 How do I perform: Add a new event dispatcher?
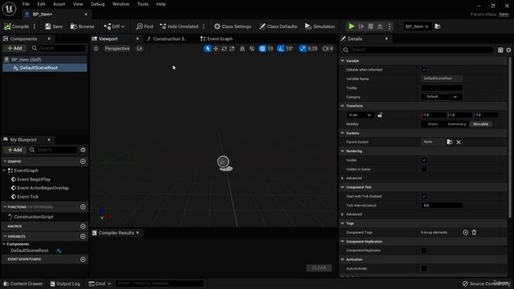(x=83, y=259)
